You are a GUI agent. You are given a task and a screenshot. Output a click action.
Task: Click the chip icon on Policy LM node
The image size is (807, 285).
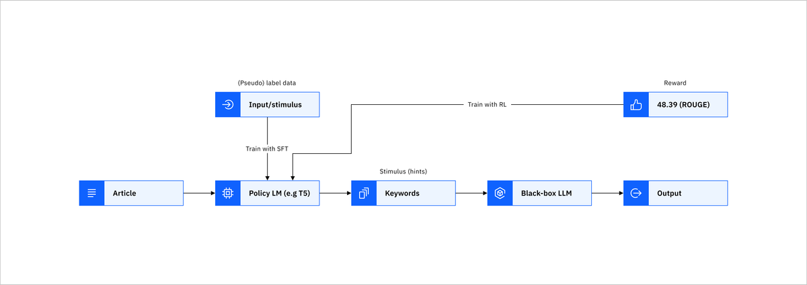[x=228, y=193]
